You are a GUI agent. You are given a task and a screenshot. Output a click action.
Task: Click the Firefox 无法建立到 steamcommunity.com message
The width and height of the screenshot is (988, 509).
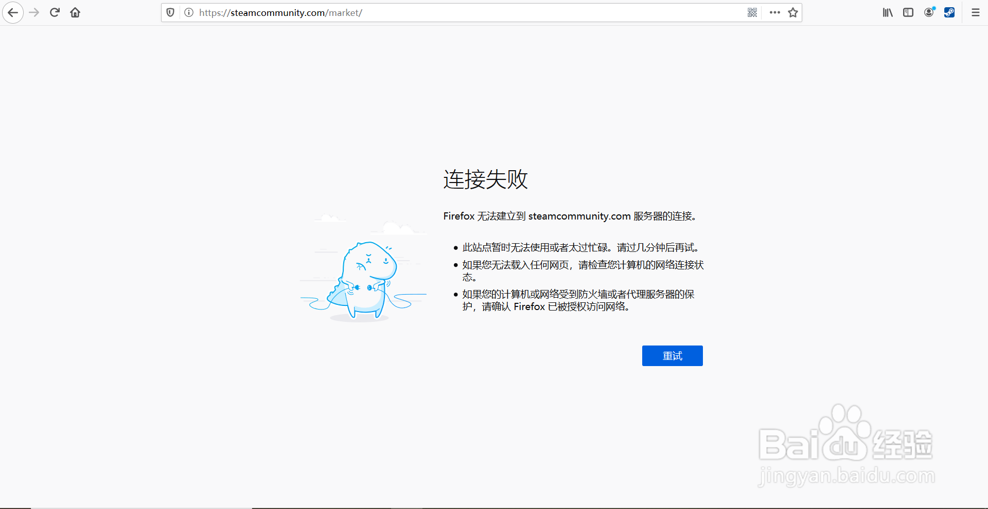pos(570,216)
